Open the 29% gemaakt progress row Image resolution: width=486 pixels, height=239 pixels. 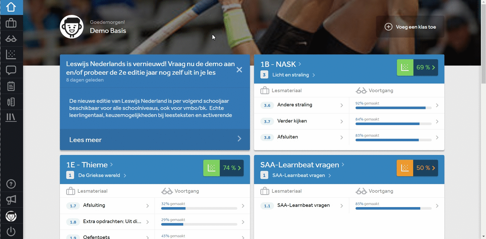click(202, 222)
